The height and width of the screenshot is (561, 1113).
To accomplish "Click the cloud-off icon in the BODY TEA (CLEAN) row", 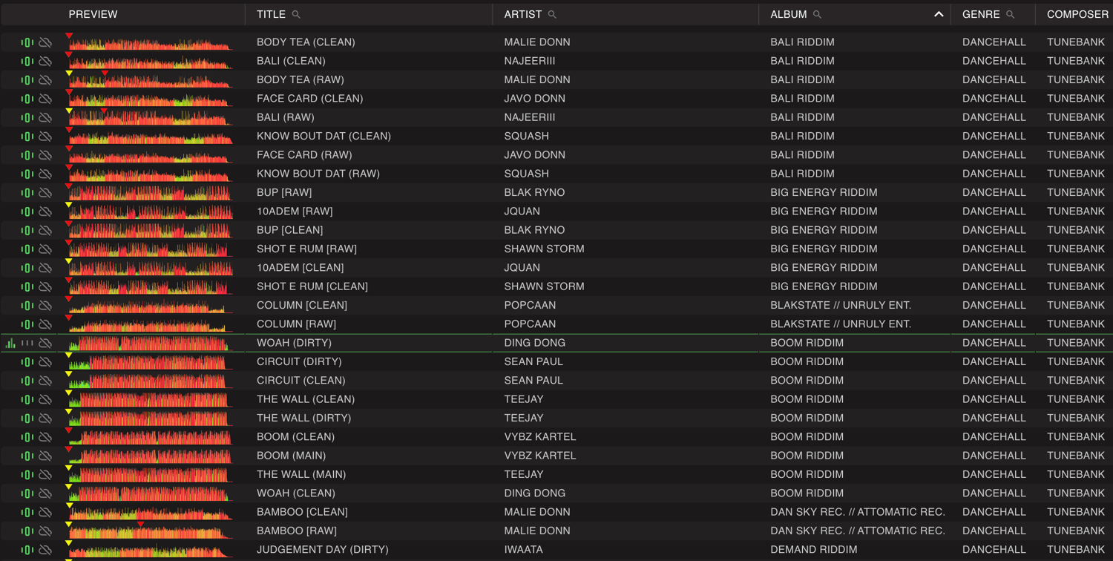I will pyautogui.click(x=45, y=42).
